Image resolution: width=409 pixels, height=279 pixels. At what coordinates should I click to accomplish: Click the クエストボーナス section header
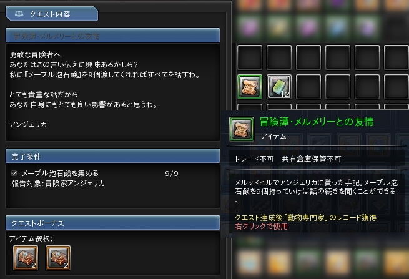point(112,223)
